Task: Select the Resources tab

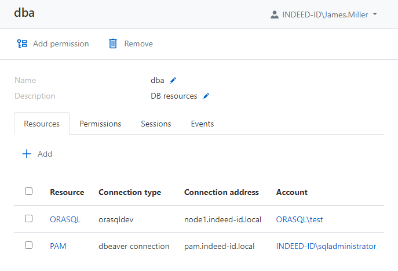Action: click(x=42, y=124)
